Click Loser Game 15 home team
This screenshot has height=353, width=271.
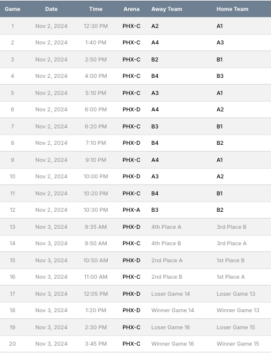tap(236, 327)
